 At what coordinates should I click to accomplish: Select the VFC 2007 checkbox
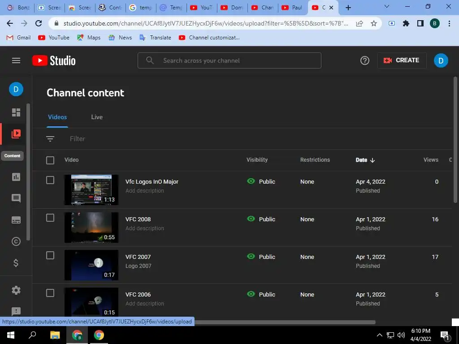[50, 255]
